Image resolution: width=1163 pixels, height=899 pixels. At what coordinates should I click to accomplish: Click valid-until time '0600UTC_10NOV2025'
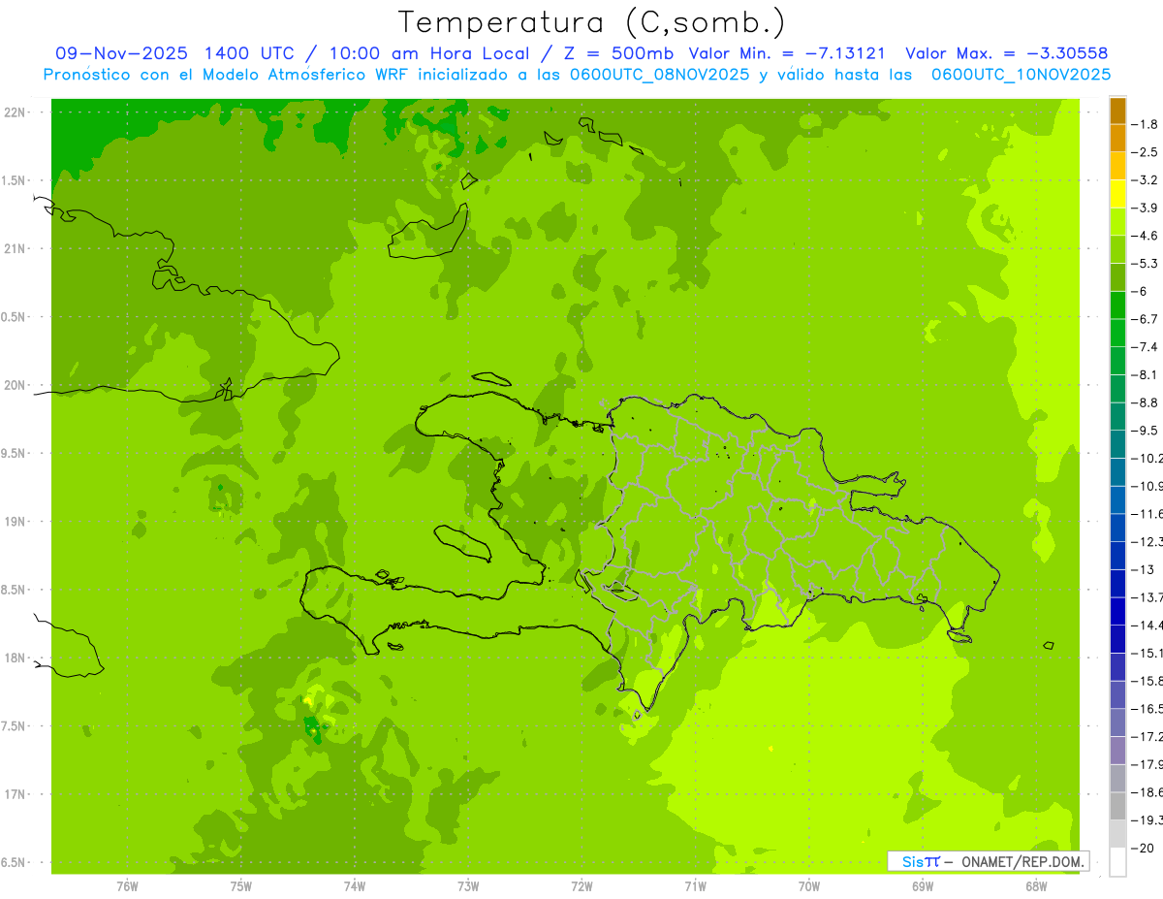pyautogui.click(x=1021, y=75)
